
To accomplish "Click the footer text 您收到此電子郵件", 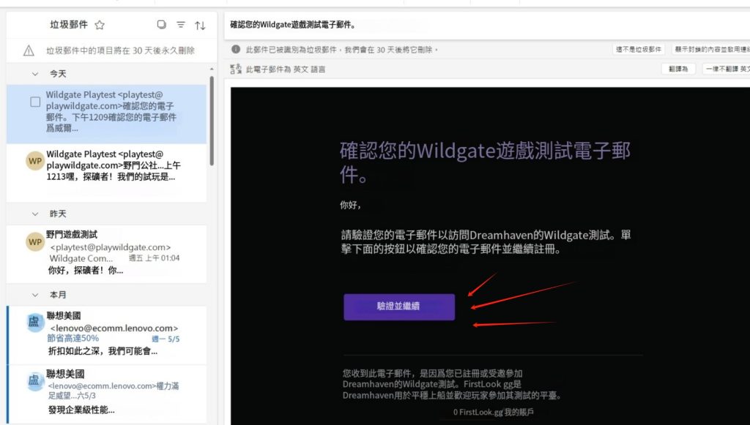I will (453, 385).
